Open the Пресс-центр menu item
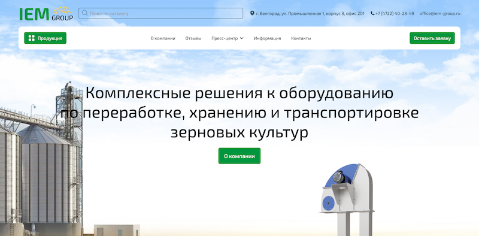Image resolution: width=479 pixels, height=236 pixels. 225,38
